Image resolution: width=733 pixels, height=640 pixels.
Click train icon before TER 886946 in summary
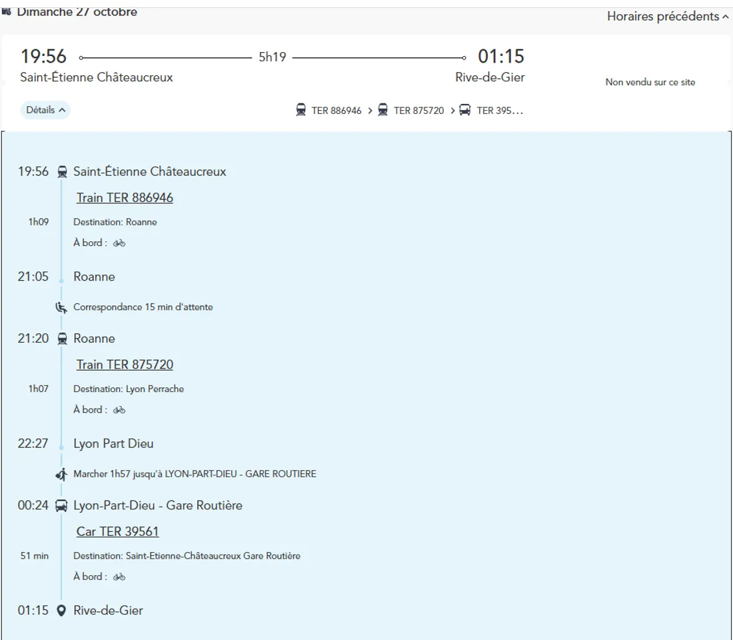point(301,111)
